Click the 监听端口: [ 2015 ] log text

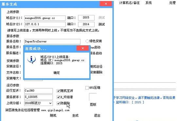point(130,102)
